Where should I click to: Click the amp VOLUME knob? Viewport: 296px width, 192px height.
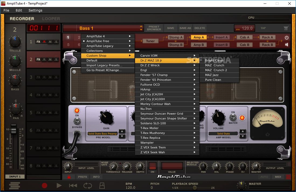[x=218, y=118]
